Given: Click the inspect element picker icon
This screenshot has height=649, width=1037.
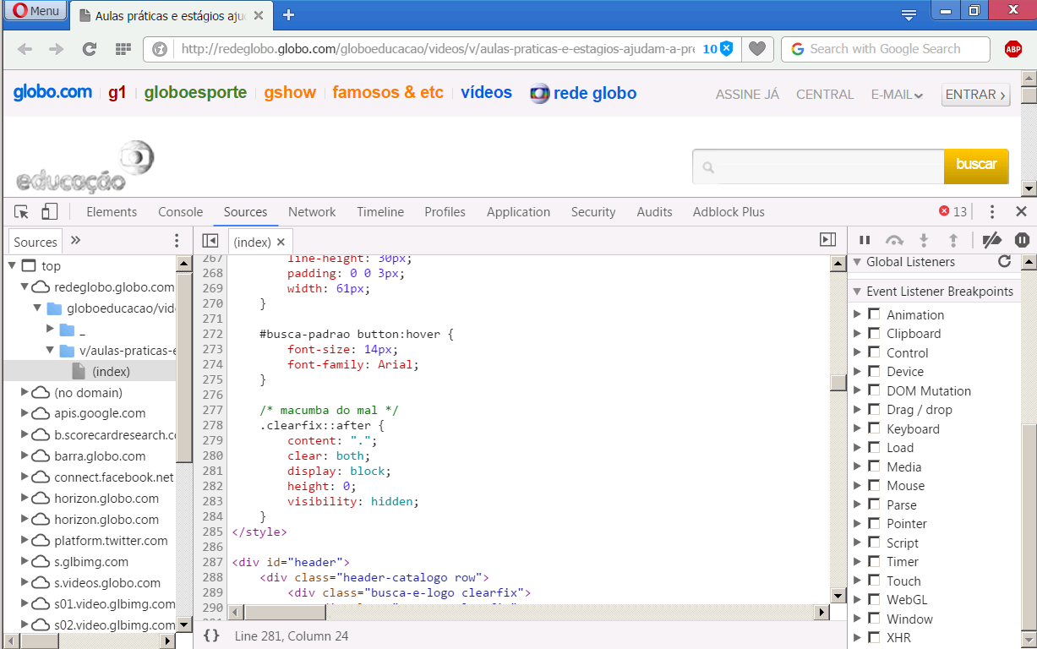Looking at the screenshot, I should point(22,212).
